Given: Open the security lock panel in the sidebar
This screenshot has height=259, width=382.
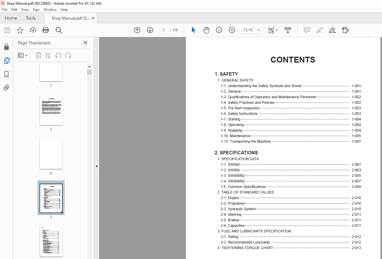Looking at the screenshot, I should 6,47.
